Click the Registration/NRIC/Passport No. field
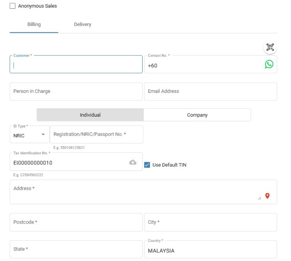The height and width of the screenshot is (261, 291). [96, 135]
